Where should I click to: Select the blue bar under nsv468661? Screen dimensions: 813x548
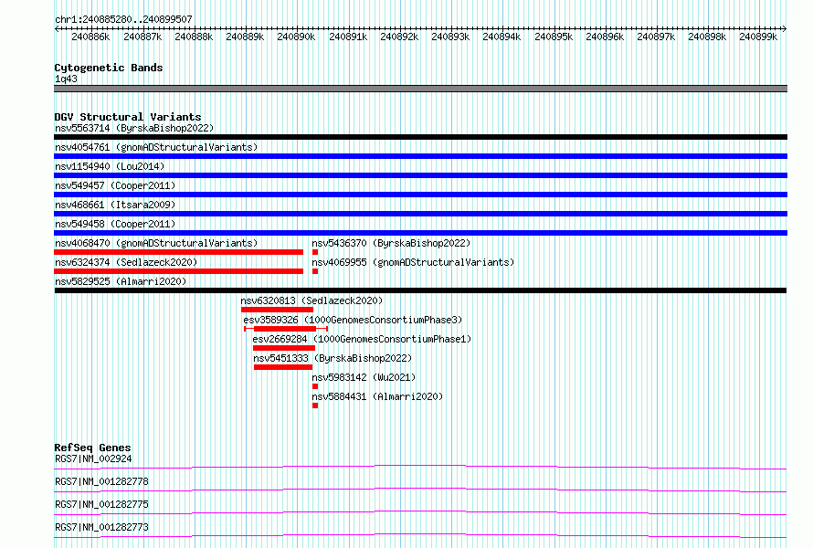(x=420, y=214)
